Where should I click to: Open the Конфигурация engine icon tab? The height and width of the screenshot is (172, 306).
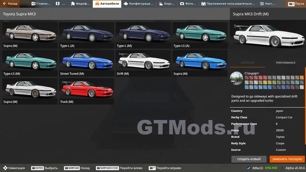click(x=139, y=4)
